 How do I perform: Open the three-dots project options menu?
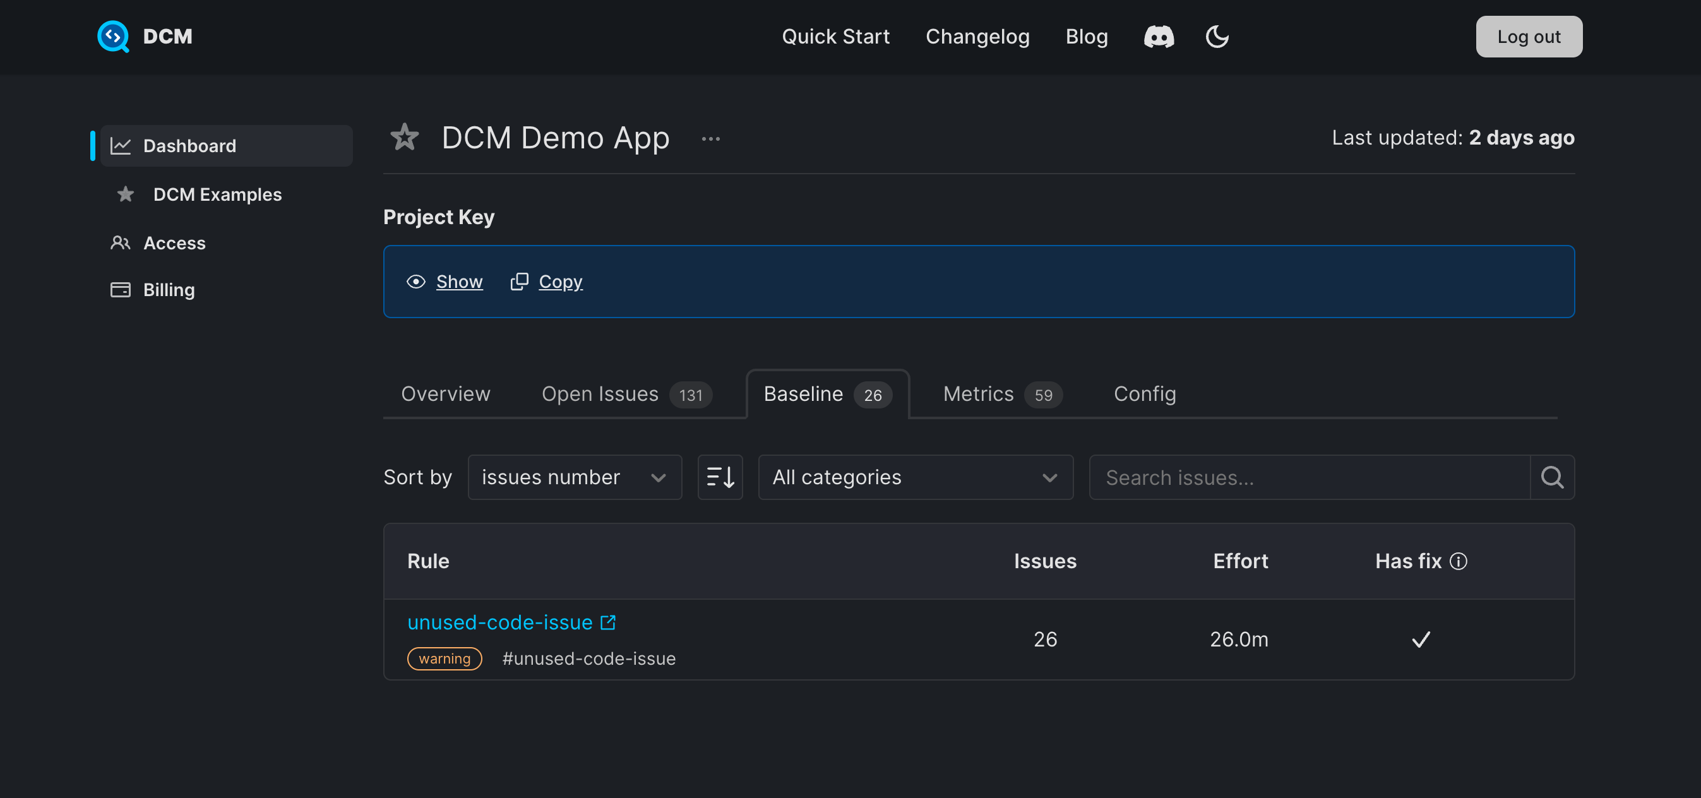tap(710, 139)
